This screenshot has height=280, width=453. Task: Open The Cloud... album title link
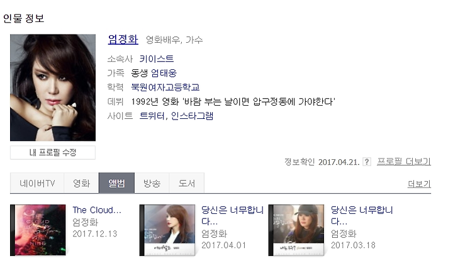point(97,210)
